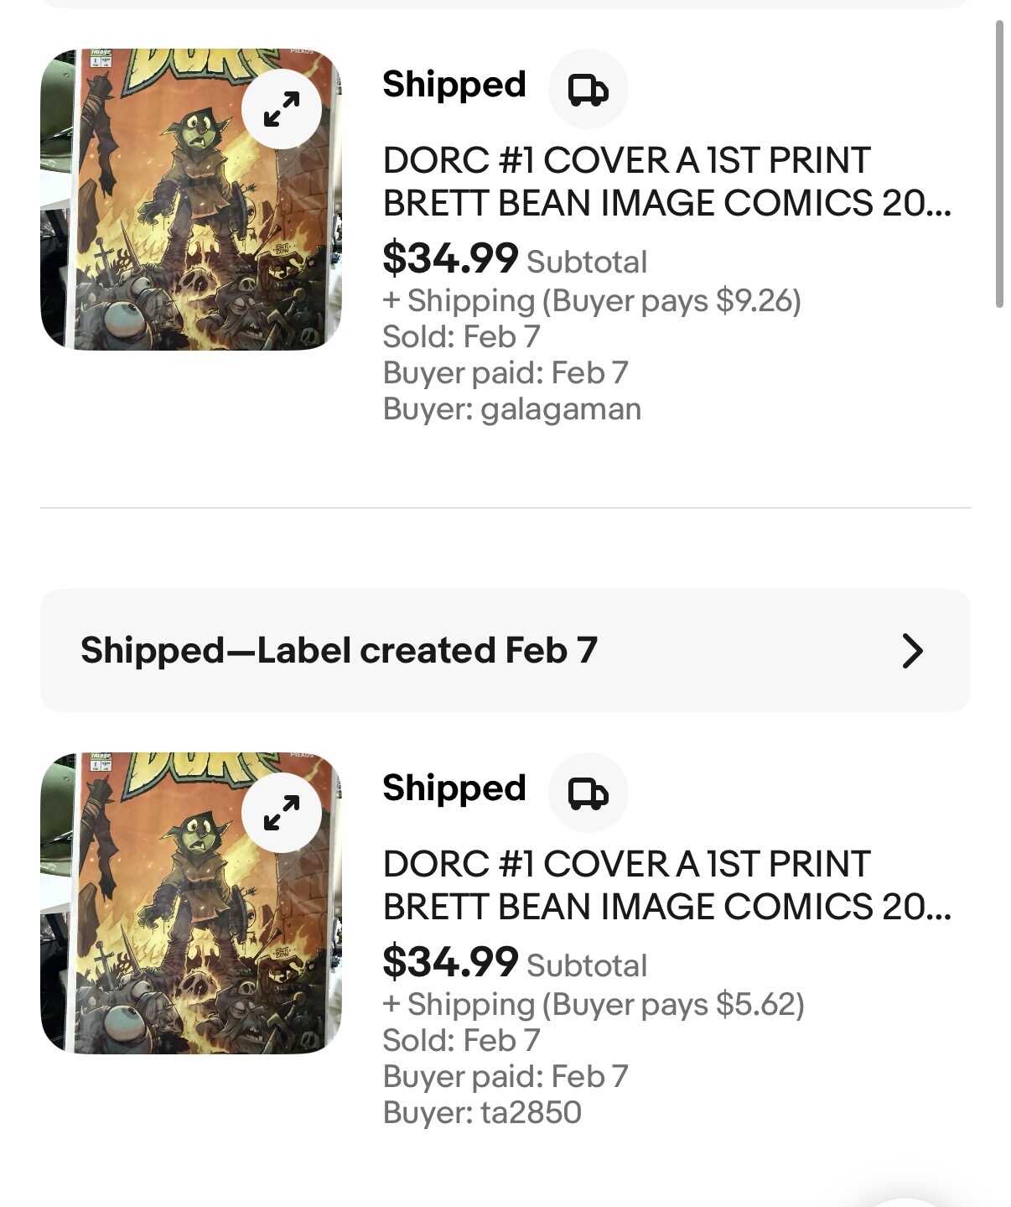Open the DORC #1 listing title sold to ta2850
The image size is (1011, 1207).
pyautogui.click(x=666, y=885)
